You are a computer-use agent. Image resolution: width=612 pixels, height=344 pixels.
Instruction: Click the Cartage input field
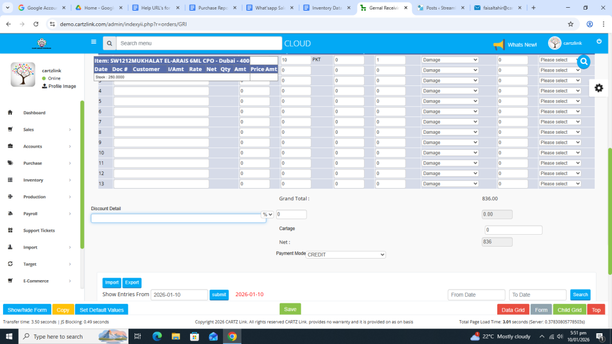tap(513, 230)
